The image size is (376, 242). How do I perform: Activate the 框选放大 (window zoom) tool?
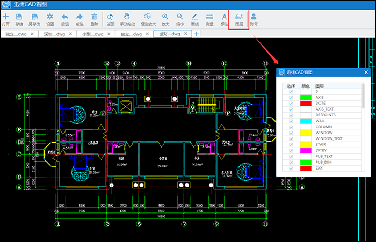pyautogui.click(x=148, y=19)
